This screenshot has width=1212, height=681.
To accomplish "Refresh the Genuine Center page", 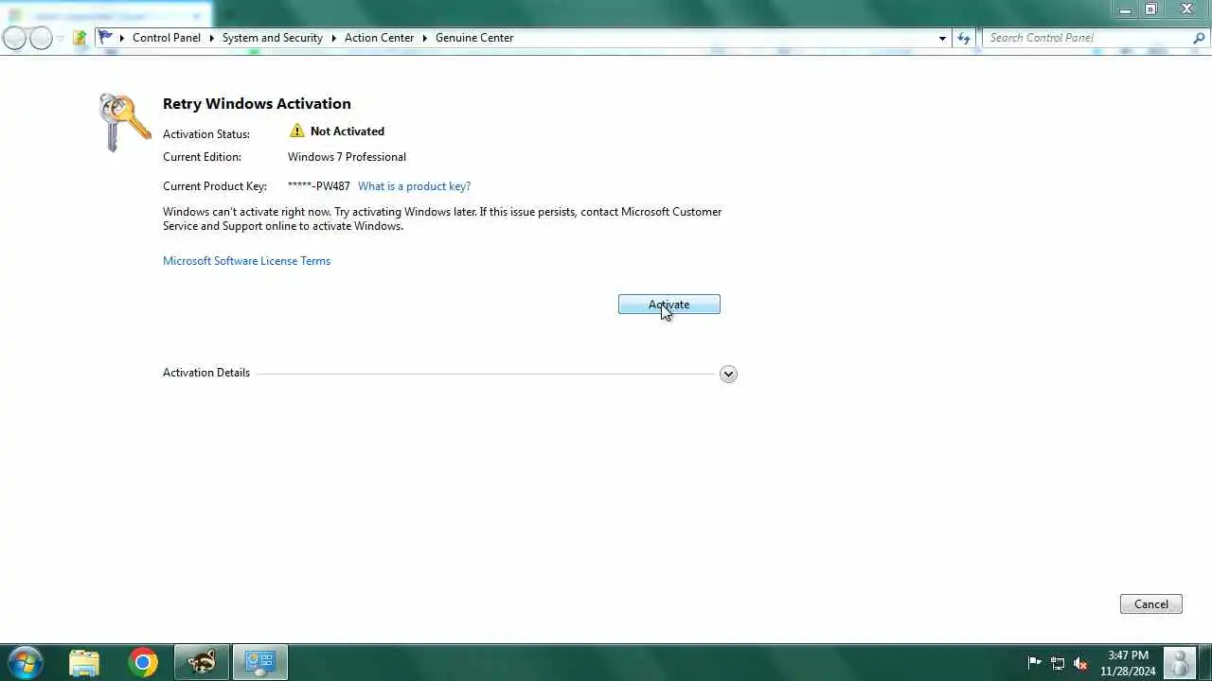I will tap(964, 38).
